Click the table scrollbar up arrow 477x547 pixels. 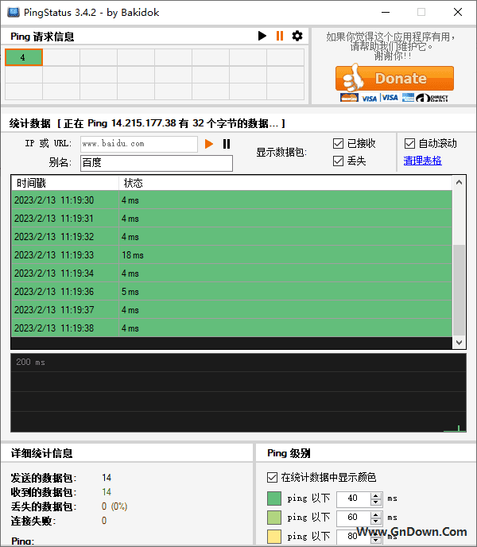click(460, 182)
